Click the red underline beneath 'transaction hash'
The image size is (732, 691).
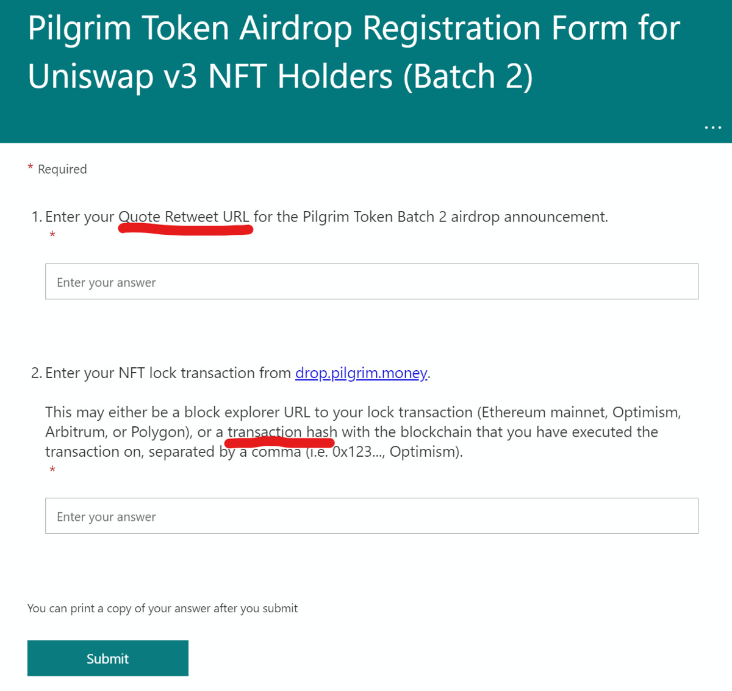279,441
